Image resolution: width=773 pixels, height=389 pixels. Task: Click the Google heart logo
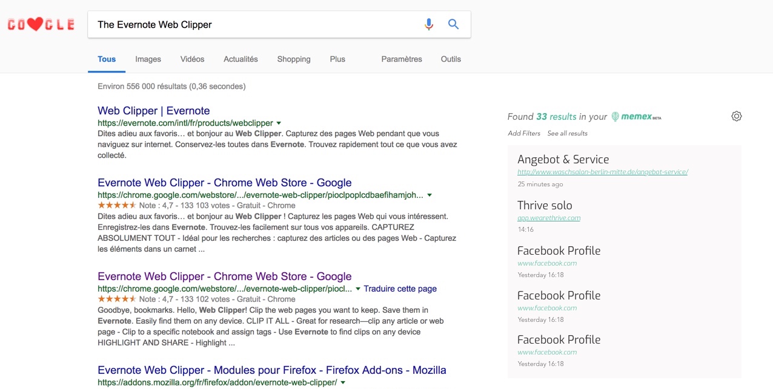coord(41,25)
